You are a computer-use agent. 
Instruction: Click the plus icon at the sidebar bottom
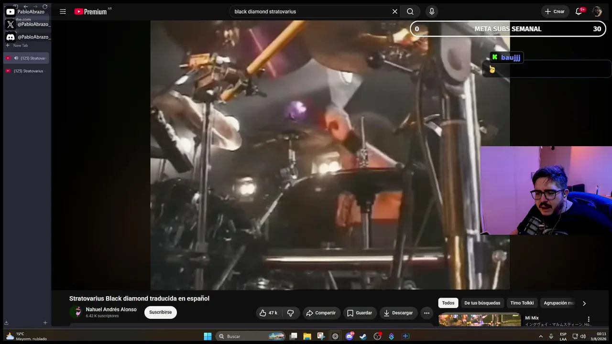click(x=45, y=322)
